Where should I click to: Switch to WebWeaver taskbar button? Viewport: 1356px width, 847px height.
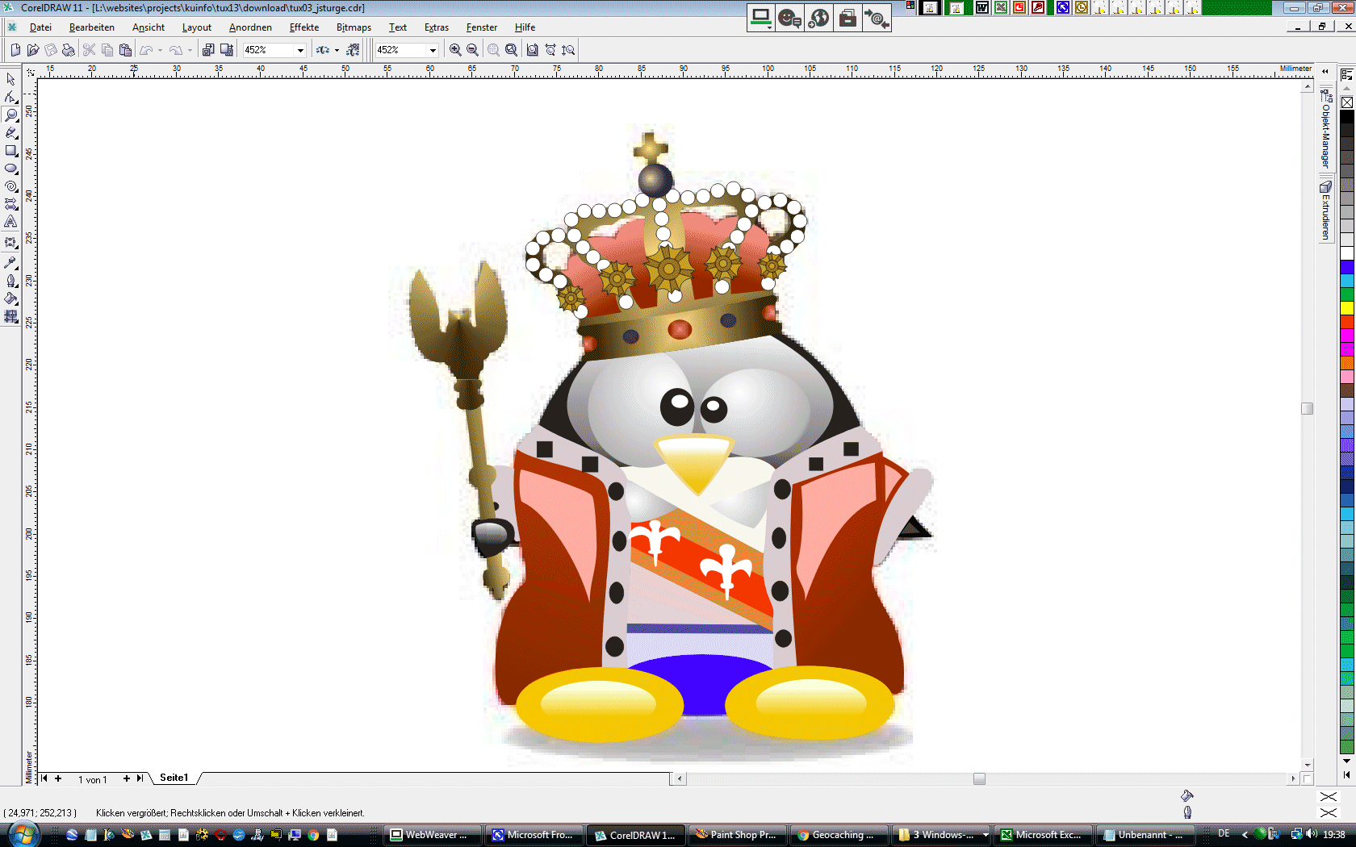point(433,835)
